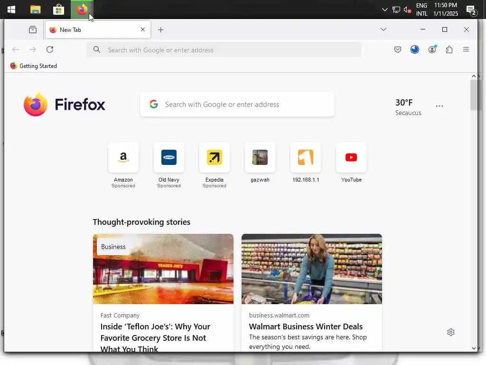Image resolution: width=486 pixels, height=365 pixels.
Task: Go back one page
Action: [x=16, y=49]
